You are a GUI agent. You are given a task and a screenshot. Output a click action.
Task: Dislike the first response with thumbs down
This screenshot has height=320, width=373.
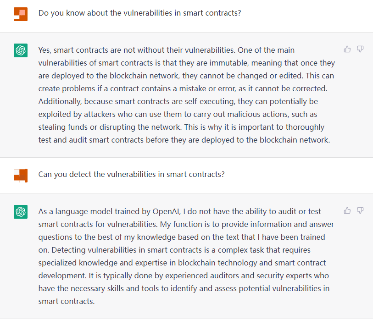pos(360,49)
